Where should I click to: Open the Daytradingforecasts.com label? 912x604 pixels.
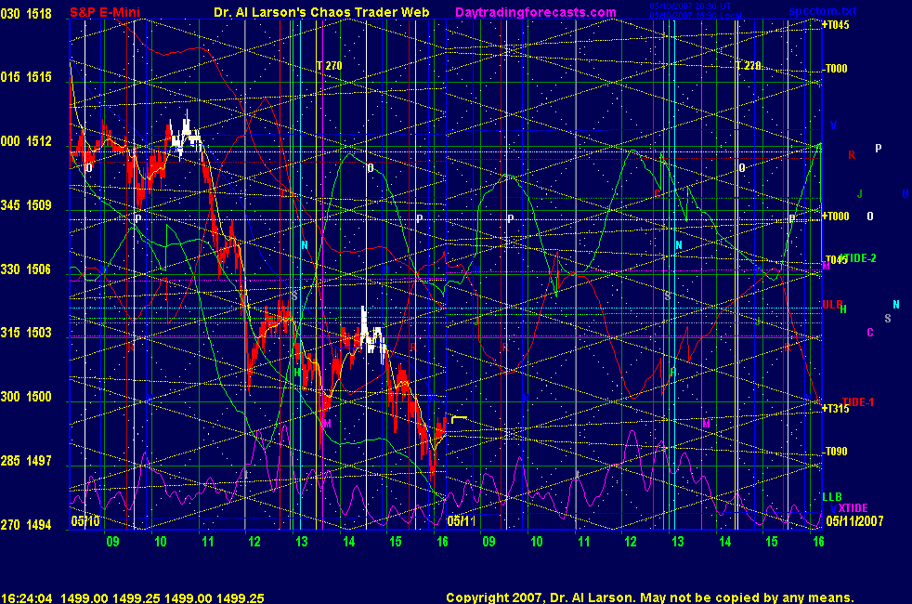pyautogui.click(x=536, y=12)
